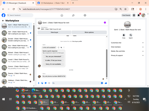
Task: Open Junaid conversation in chat list
Action: tap(16, 61)
